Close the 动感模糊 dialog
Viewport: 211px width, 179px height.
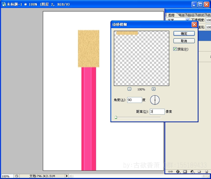194,25
